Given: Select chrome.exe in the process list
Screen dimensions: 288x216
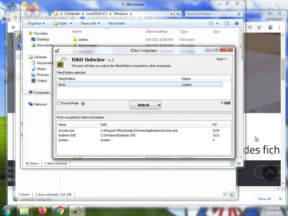Looking at the screenshot, I should (x=66, y=130).
